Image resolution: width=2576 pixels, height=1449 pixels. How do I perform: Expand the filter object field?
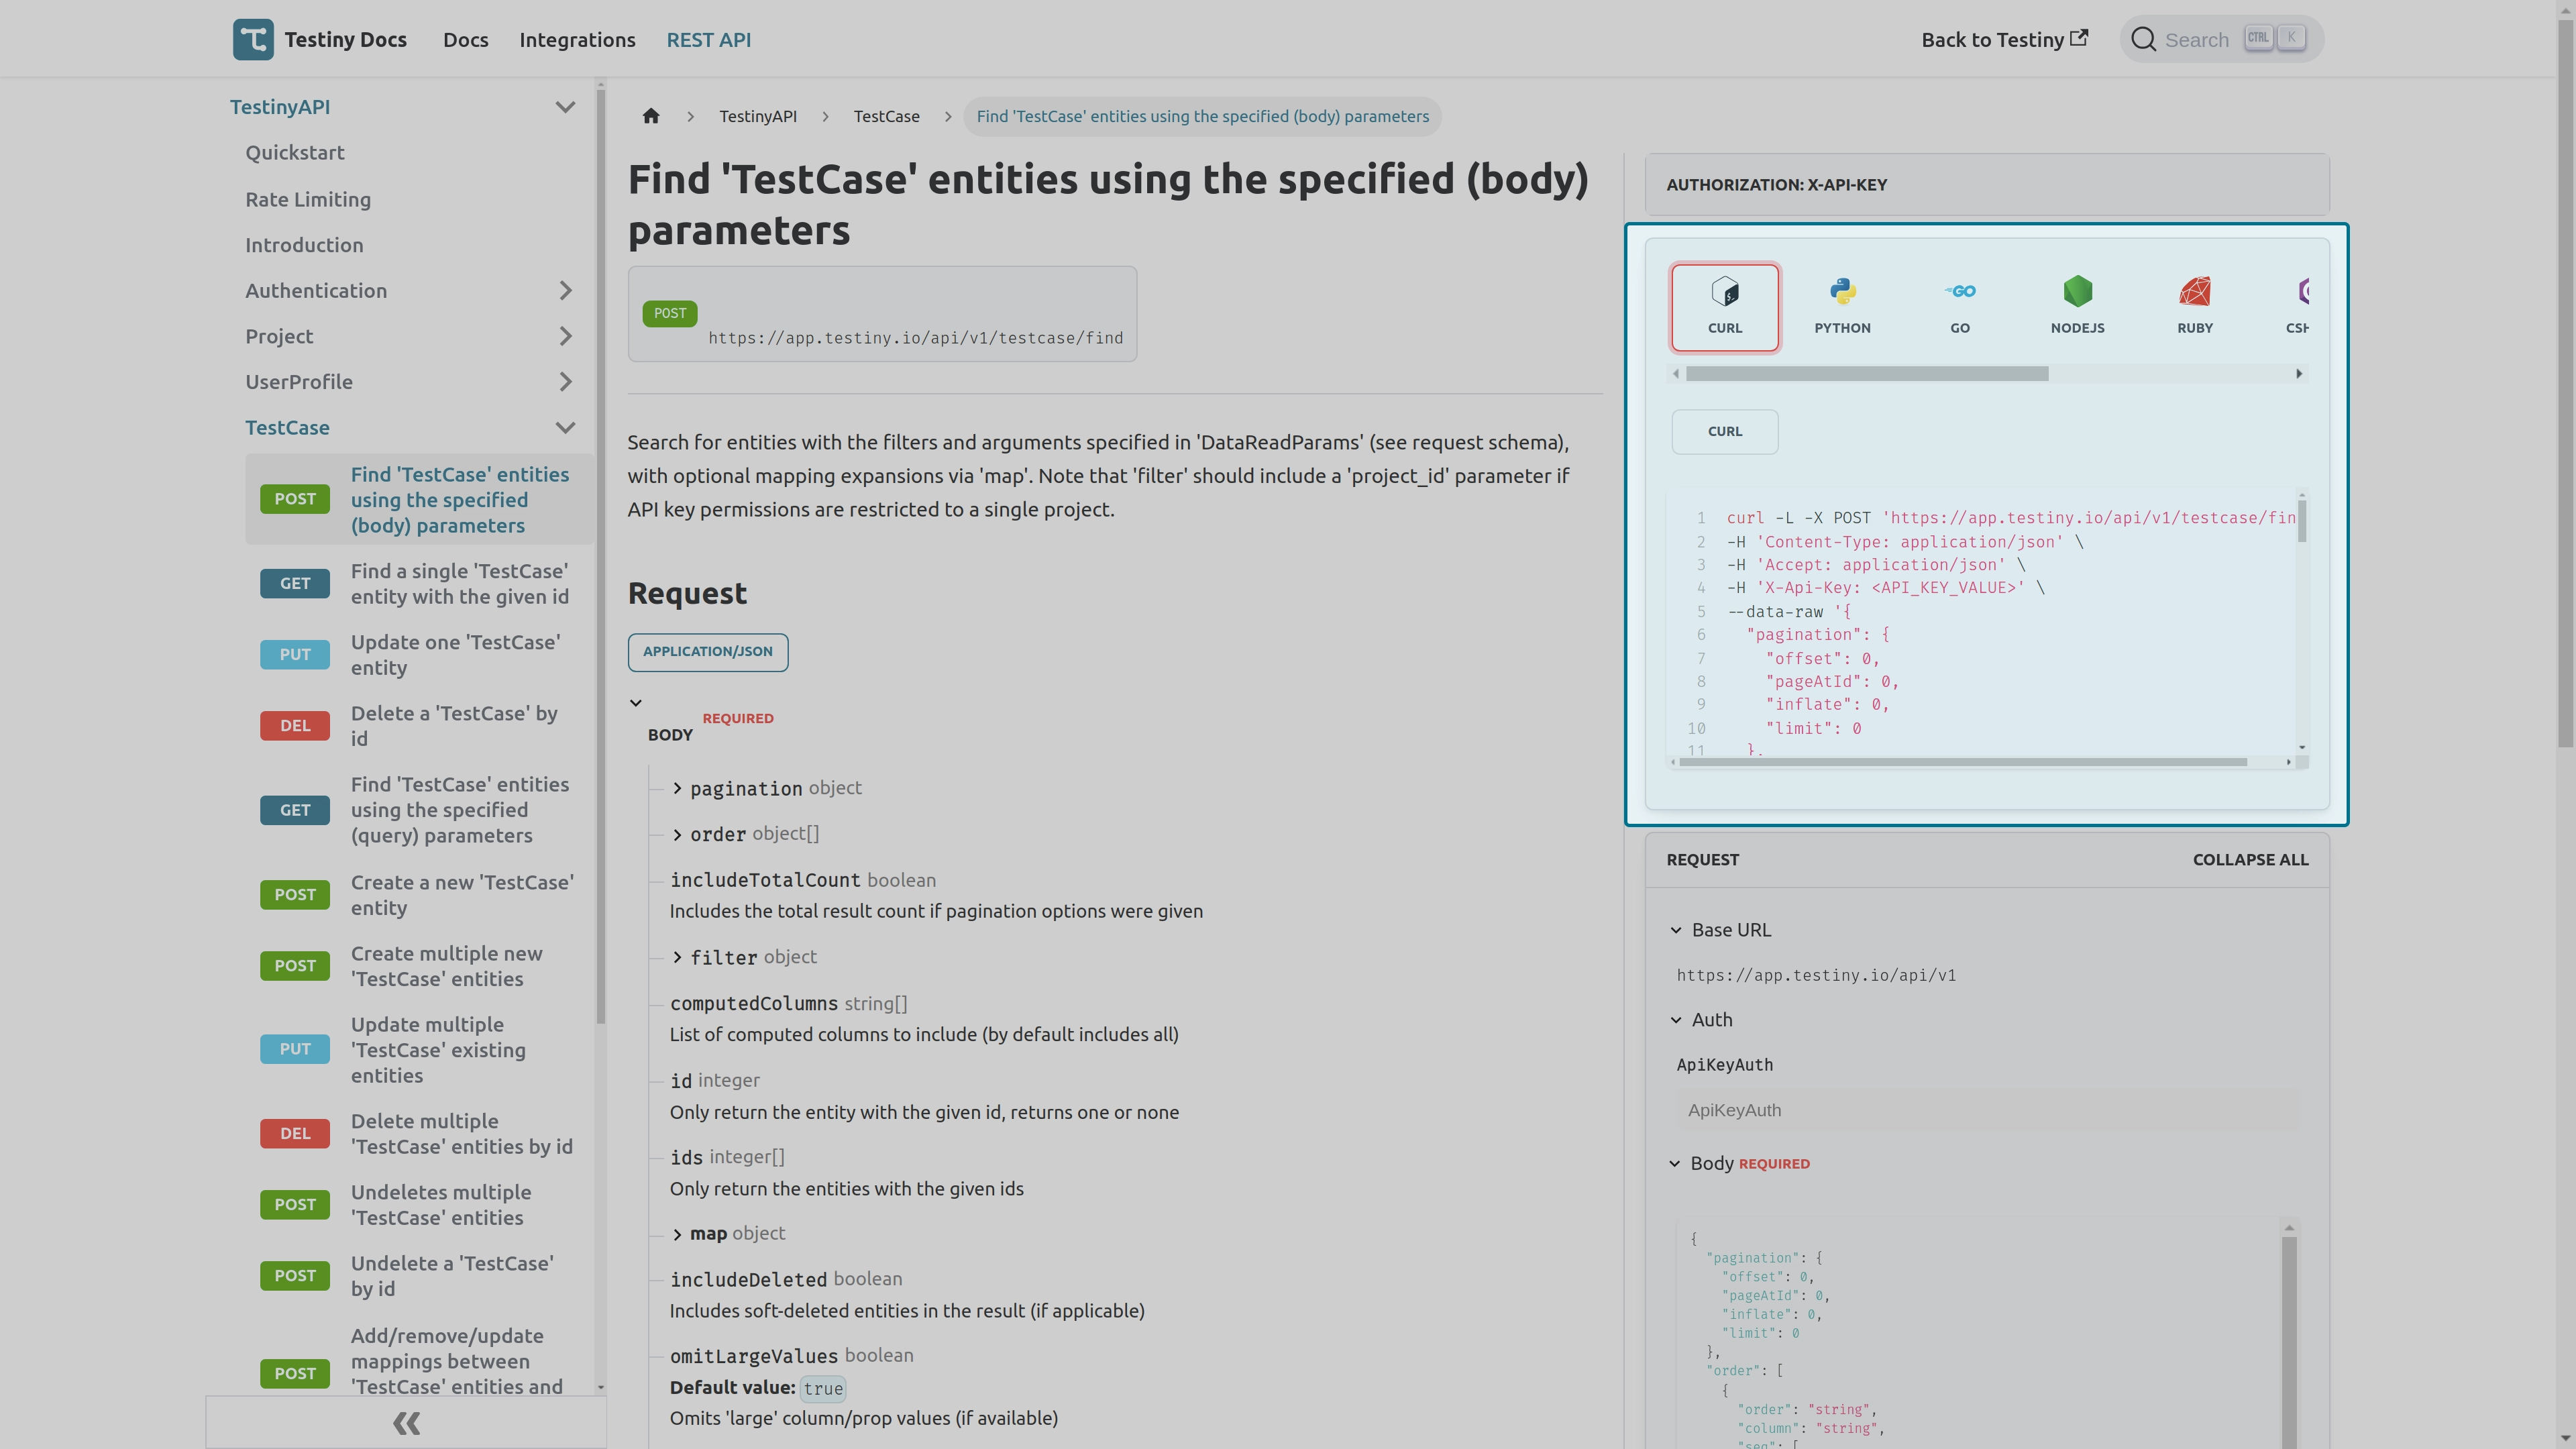tap(678, 955)
